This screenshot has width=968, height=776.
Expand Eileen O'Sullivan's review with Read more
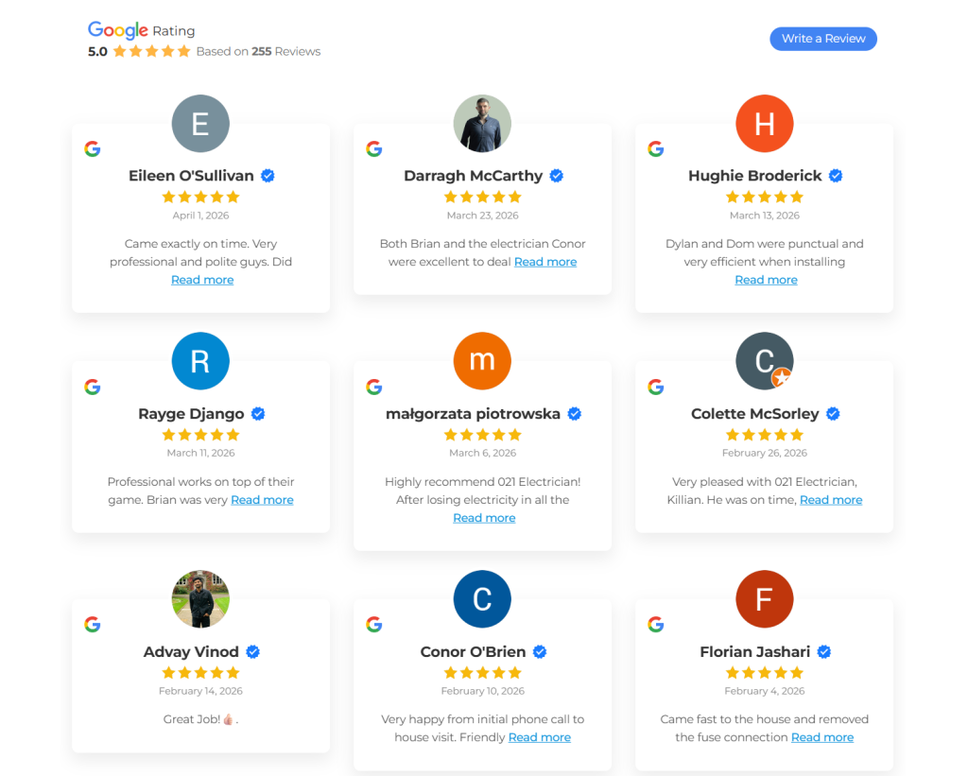click(x=202, y=280)
